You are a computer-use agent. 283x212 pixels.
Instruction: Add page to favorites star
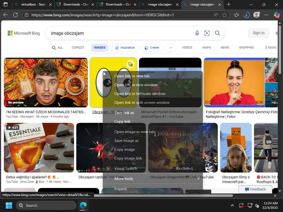coord(225,15)
